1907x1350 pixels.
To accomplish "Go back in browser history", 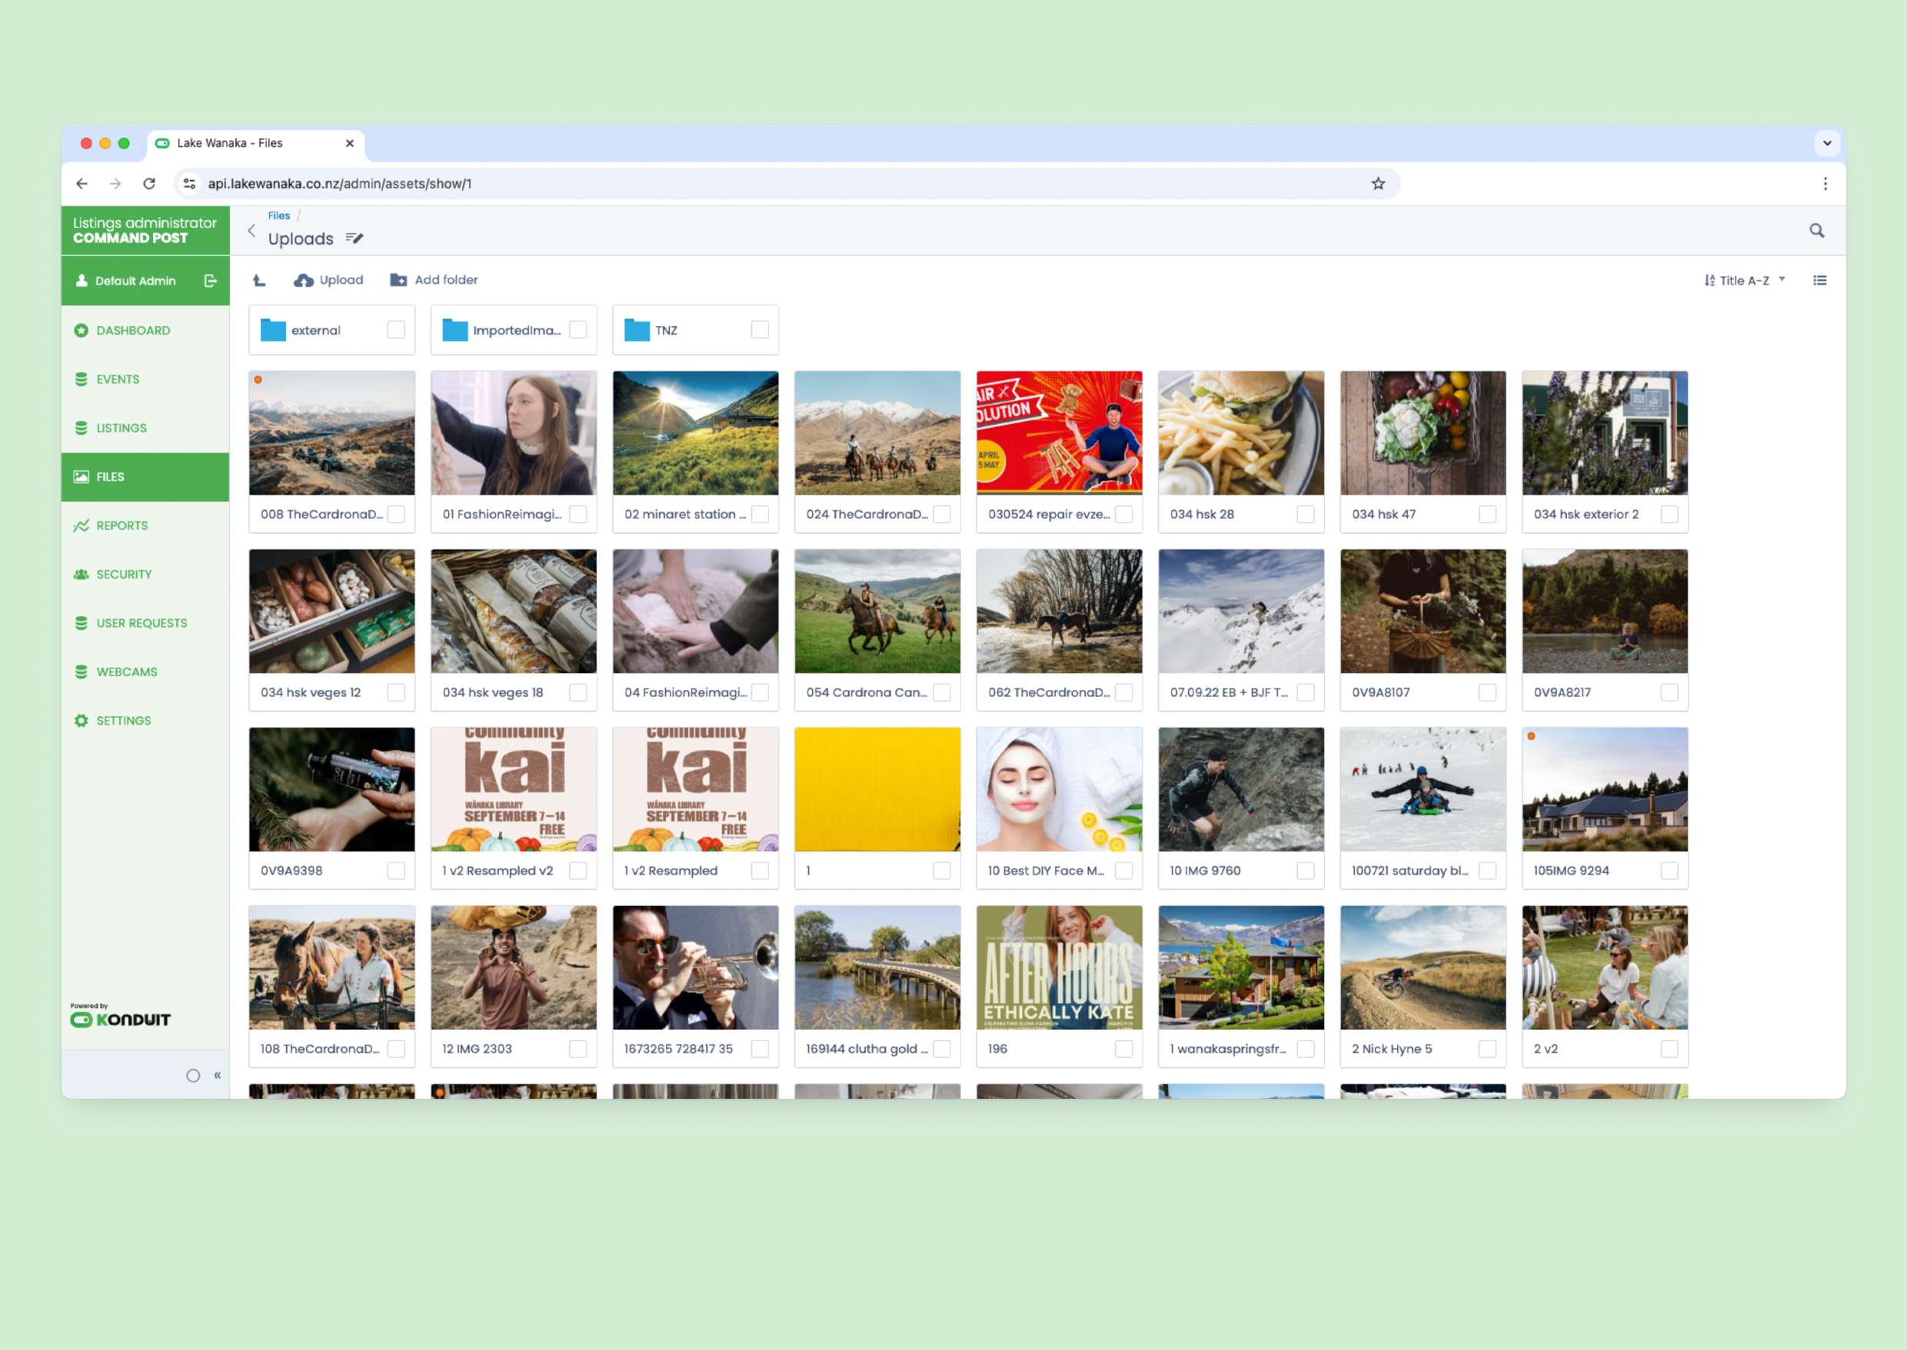I will (82, 184).
